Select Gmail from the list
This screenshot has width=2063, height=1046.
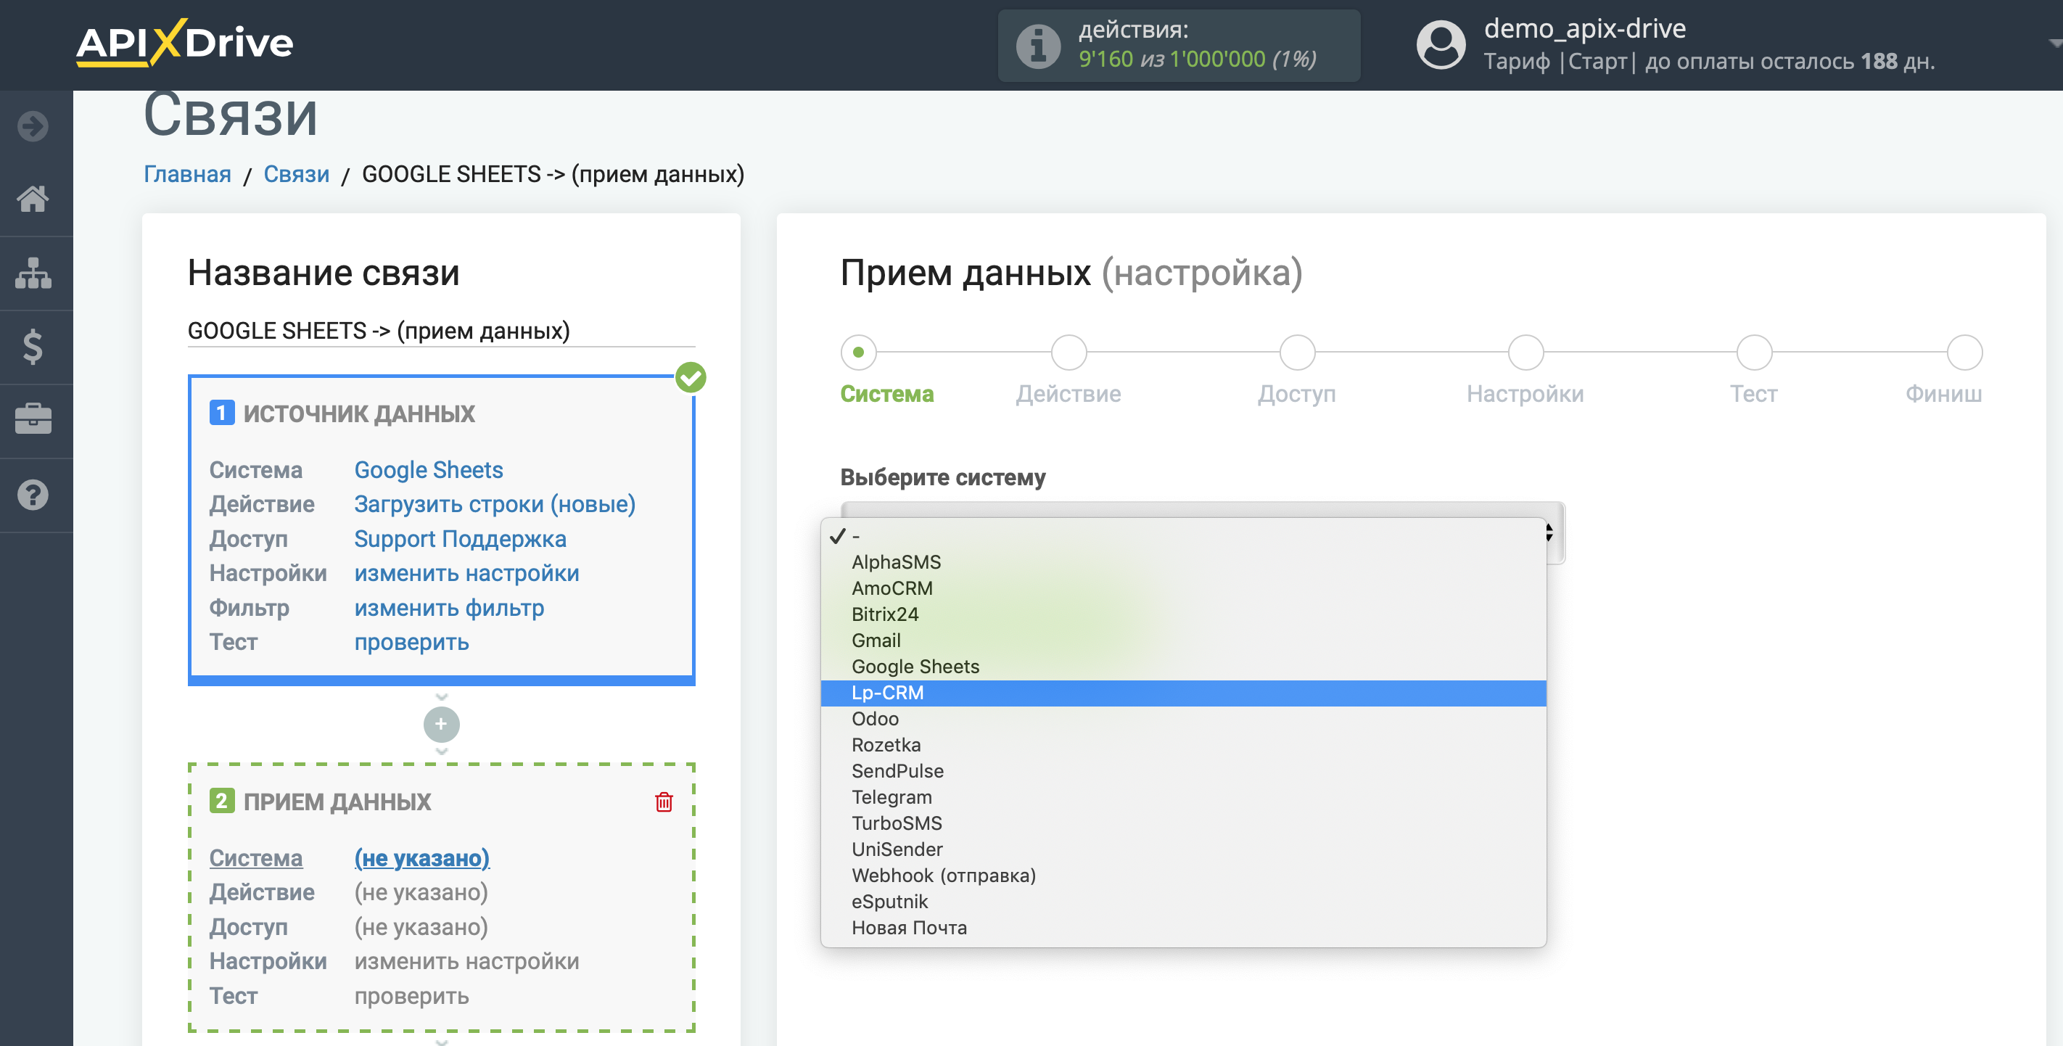tap(1183, 641)
